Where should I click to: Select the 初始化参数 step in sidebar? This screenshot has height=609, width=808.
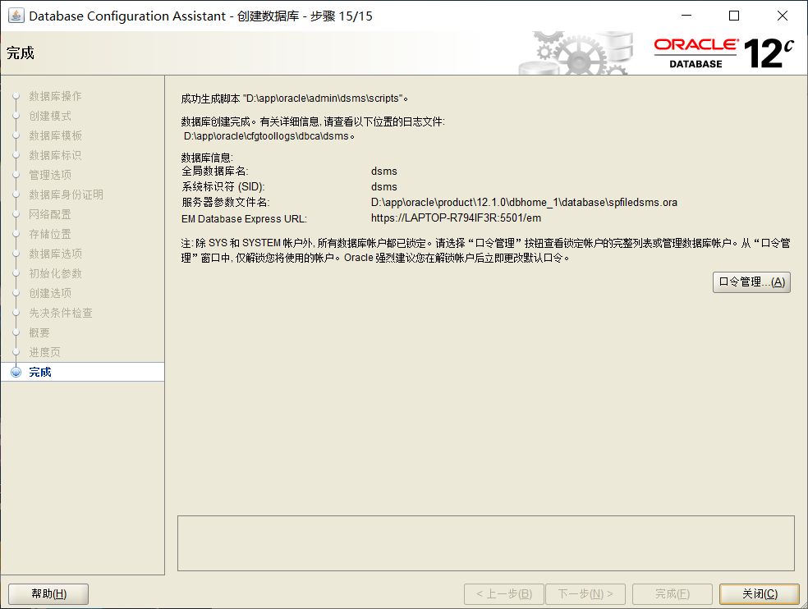pos(55,273)
